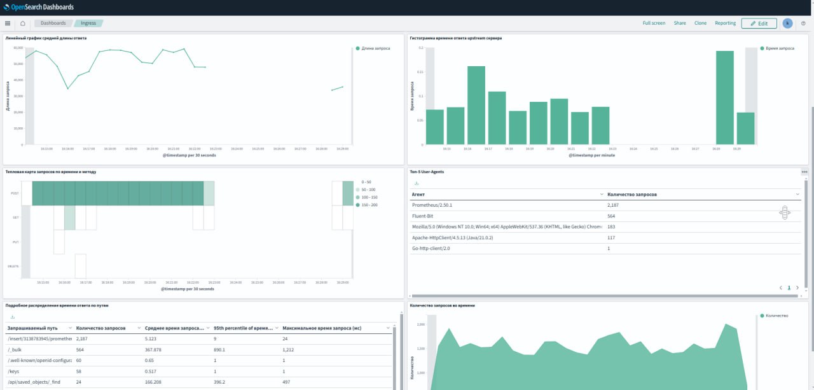Image resolution: width=814 pixels, height=390 pixels.
Task: Open the help icon in header
Action: 804,23
